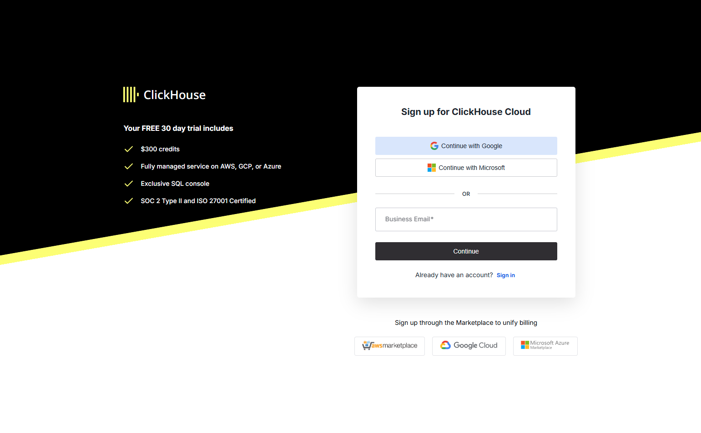Click the Google "G" icon on the sign-up button
701x433 pixels.
click(434, 146)
